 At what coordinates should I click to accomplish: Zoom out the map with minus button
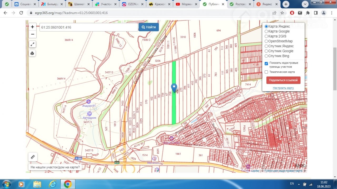(x=32, y=34)
